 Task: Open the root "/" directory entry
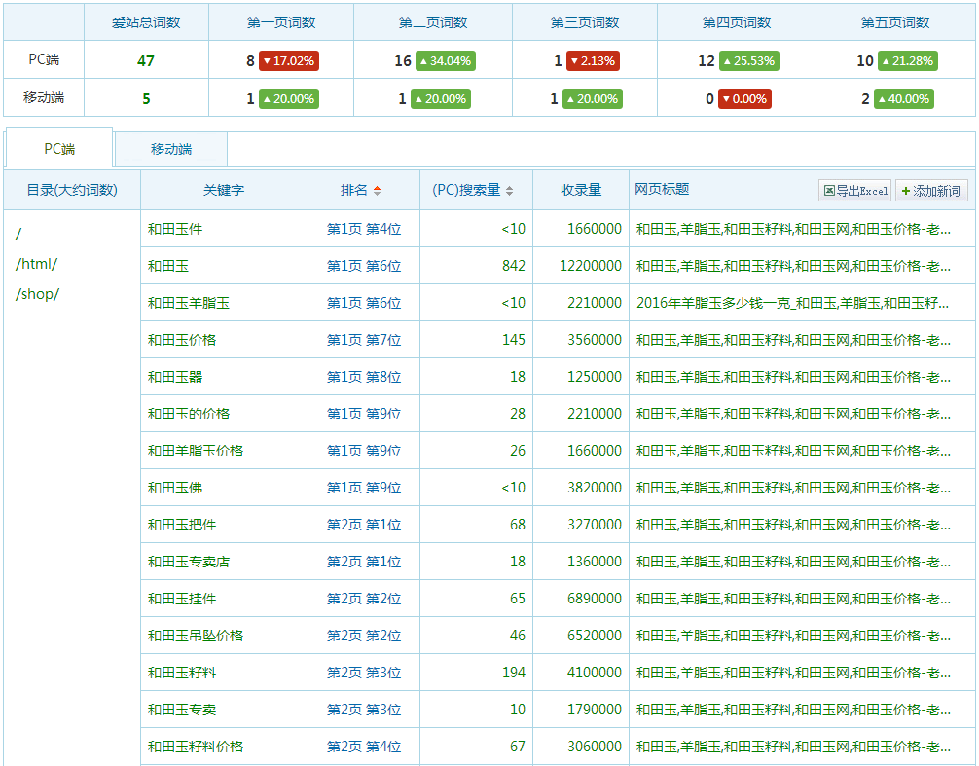pos(18,235)
